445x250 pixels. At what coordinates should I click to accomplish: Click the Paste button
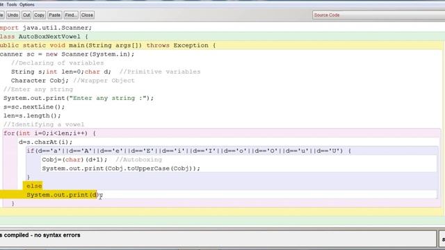point(54,15)
